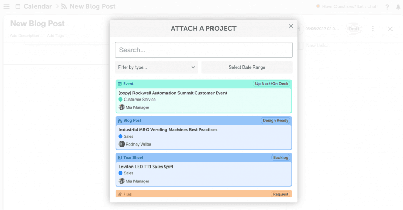
Task: Open the notifications bell
Action: click(398, 7)
